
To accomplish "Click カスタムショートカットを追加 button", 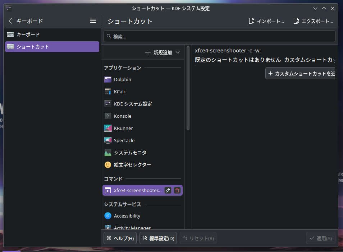I will 300,73.
